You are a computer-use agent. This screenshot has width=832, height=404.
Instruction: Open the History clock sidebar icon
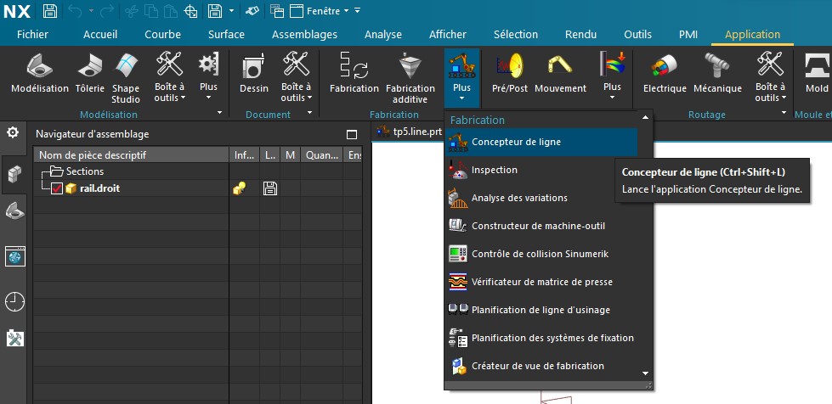14,301
